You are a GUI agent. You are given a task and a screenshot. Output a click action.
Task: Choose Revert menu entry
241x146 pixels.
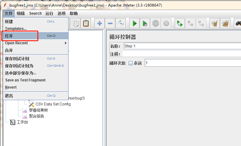(36, 87)
